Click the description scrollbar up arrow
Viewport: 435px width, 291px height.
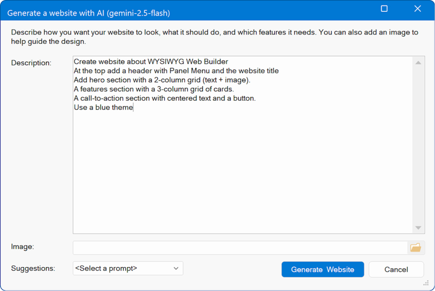click(x=418, y=63)
